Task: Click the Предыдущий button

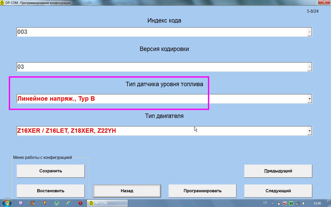Action: pyautogui.click(x=278, y=171)
